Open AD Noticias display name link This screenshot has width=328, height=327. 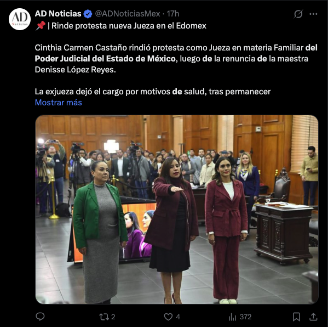pos(58,14)
